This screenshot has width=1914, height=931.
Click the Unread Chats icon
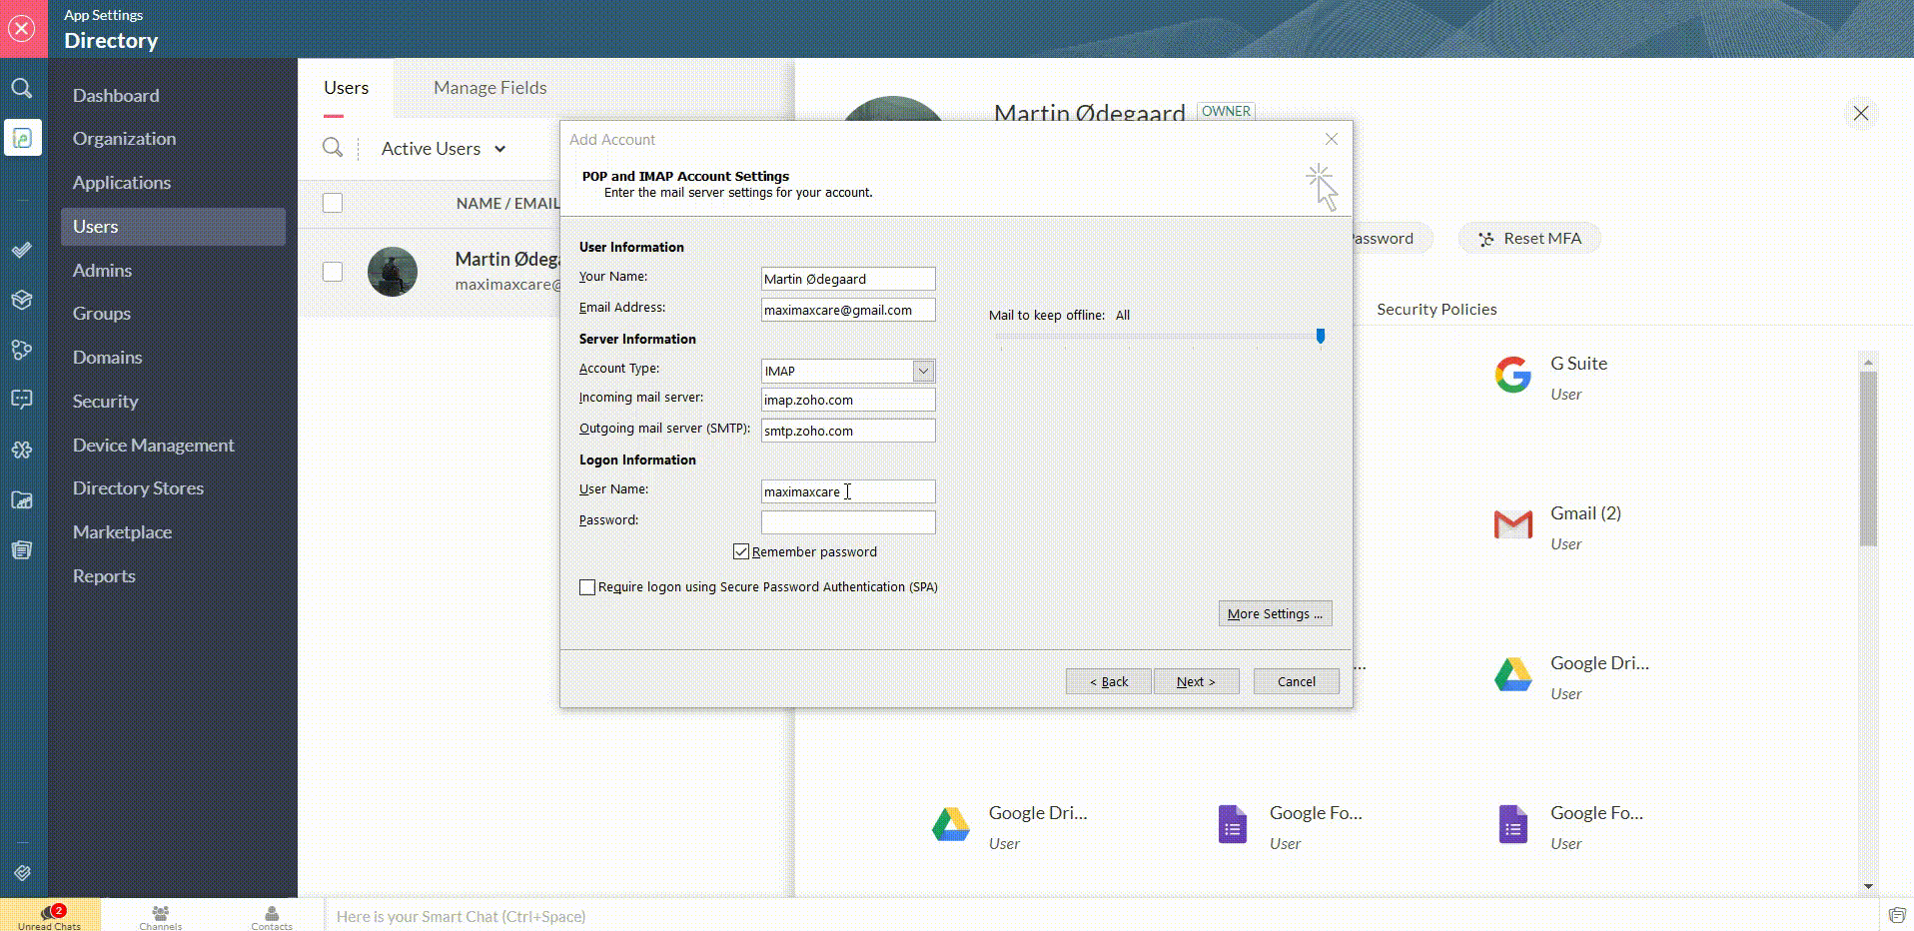[49, 915]
